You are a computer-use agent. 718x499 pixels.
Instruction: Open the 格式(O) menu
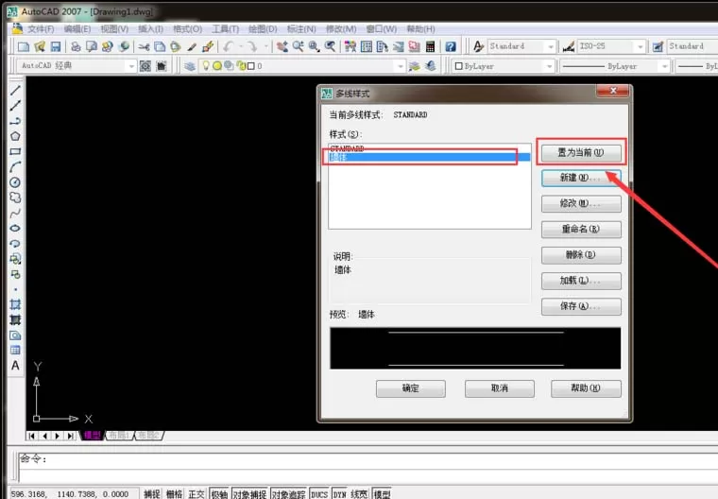point(187,29)
